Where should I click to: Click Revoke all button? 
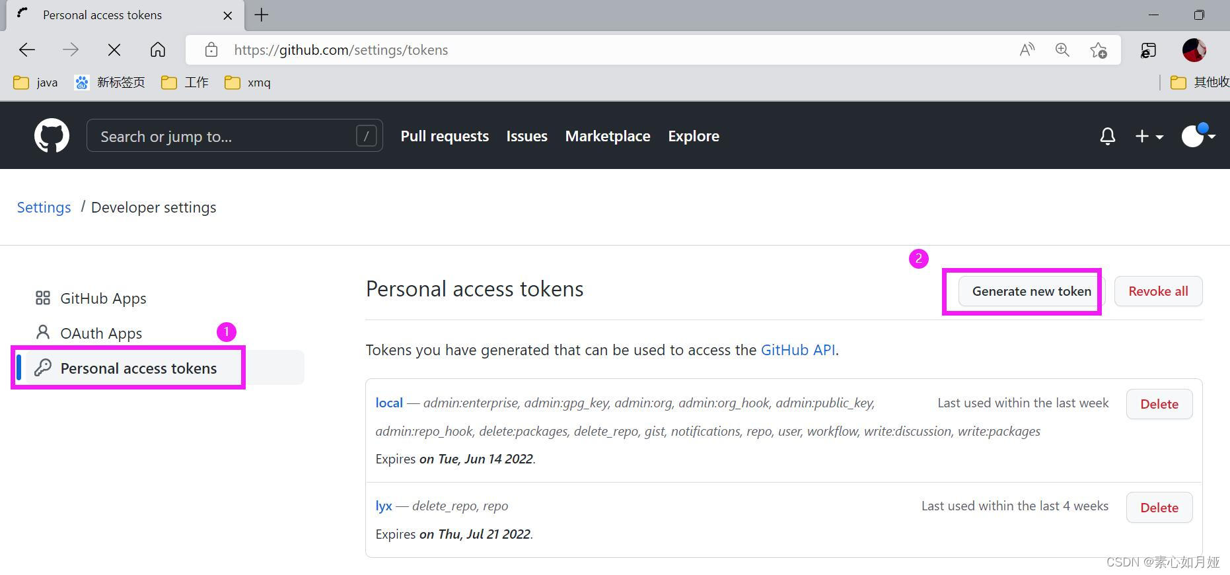tap(1158, 291)
